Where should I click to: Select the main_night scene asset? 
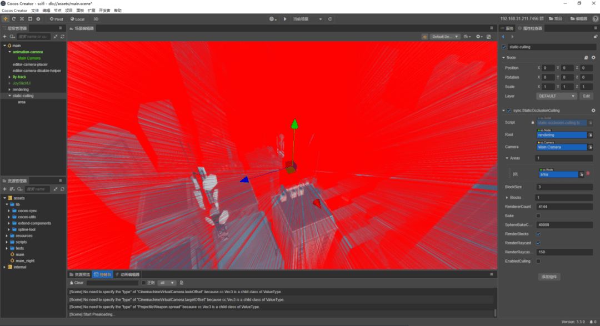[25, 260]
